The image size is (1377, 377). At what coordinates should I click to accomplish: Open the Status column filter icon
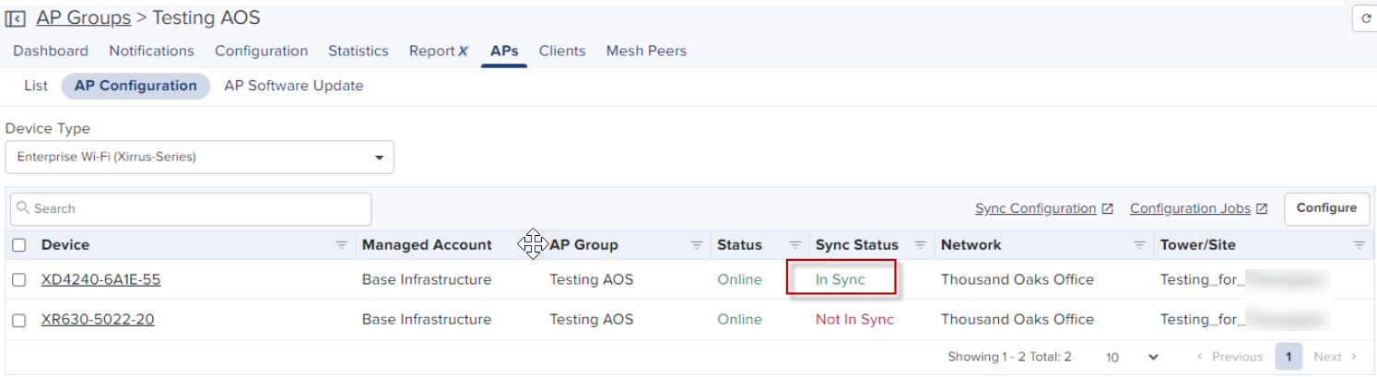click(794, 245)
